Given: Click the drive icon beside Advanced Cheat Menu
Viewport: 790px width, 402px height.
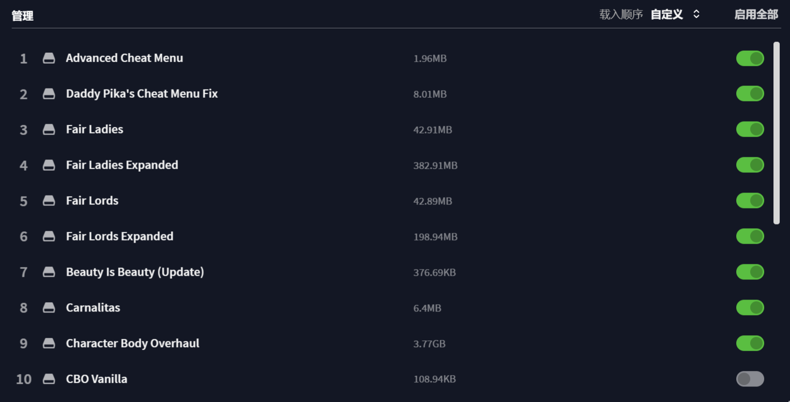Looking at the screenshot, I should pos(49,58).
